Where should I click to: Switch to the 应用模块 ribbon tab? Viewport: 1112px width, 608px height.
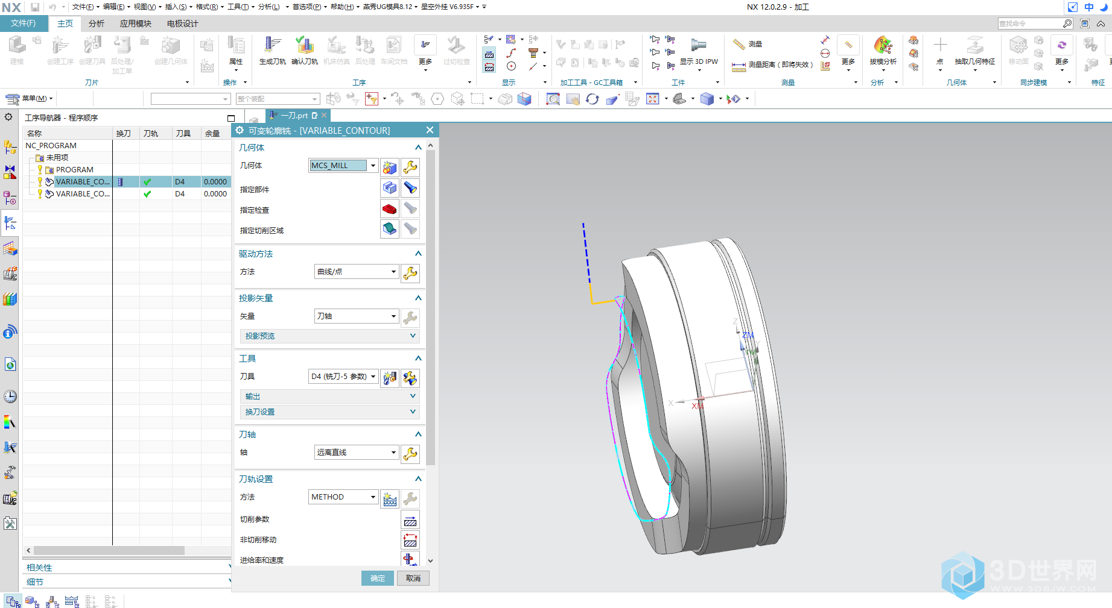point(136,24)
